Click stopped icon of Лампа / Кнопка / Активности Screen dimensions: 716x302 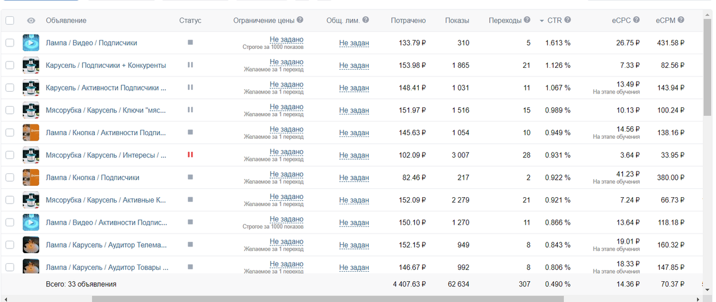pyautogui.click(x=190, y=132)
